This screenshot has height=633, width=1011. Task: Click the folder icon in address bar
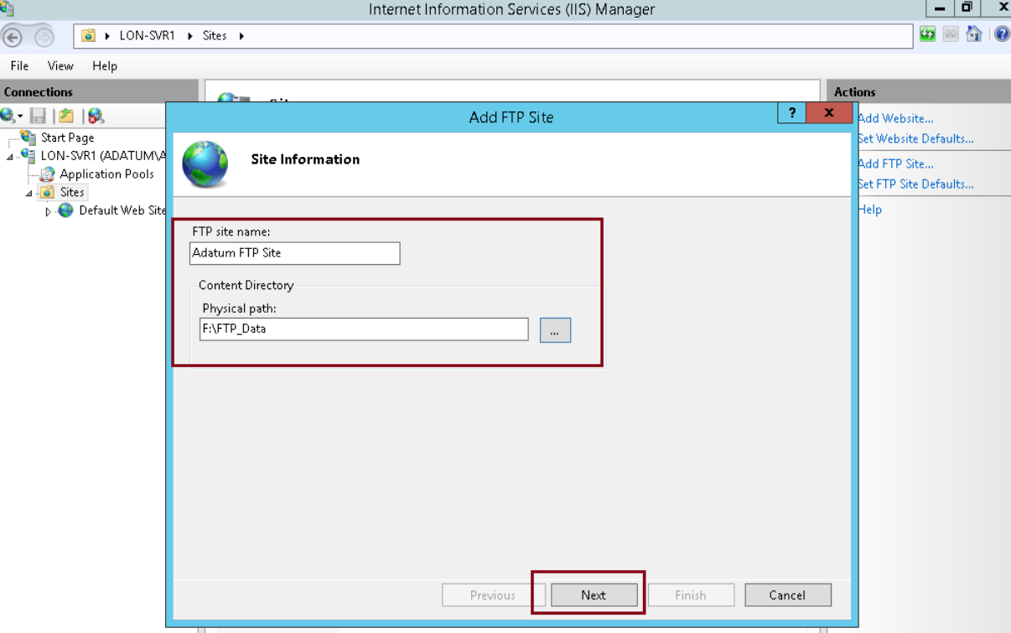click(88, 36)
